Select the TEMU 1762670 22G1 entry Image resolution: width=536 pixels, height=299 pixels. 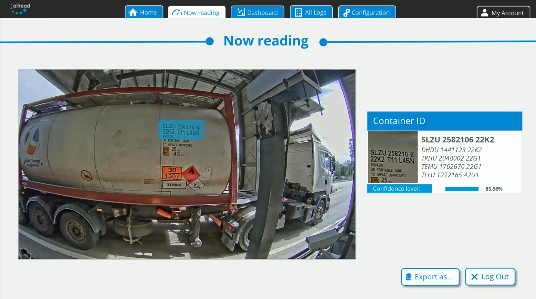pos(451,167)
